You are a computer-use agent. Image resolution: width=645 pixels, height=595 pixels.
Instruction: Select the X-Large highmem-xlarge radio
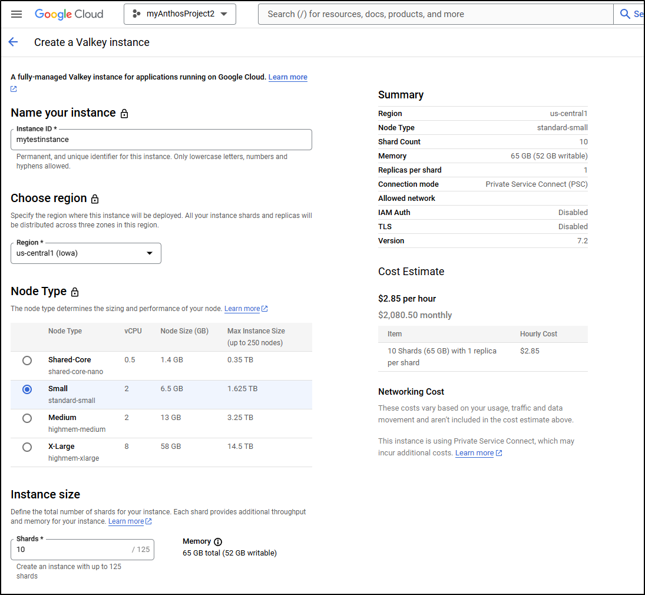[27, 447]
